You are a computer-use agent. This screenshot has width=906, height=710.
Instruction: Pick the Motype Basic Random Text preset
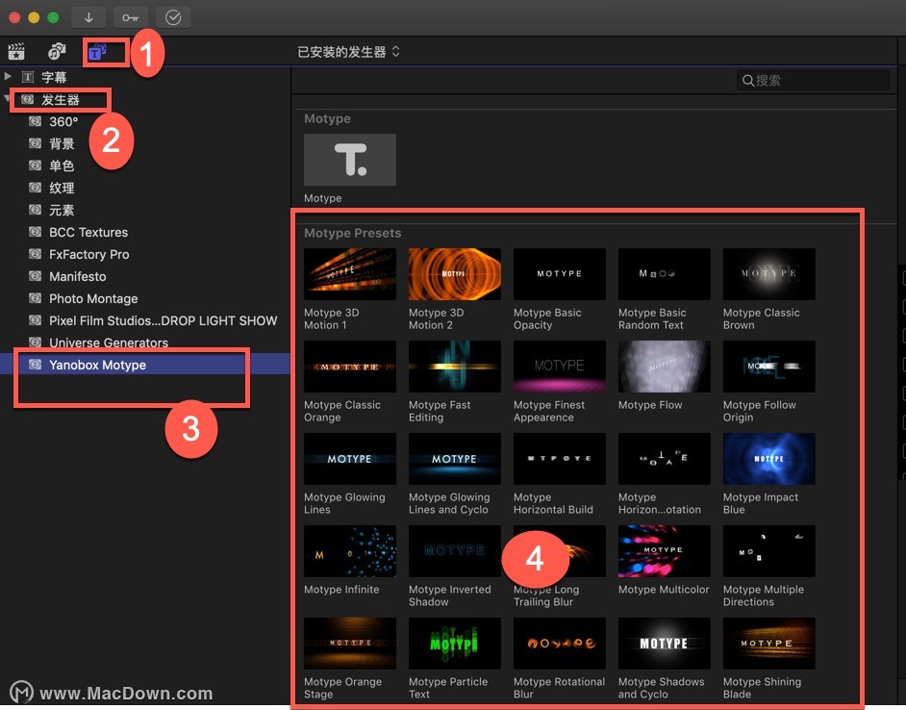665,274
